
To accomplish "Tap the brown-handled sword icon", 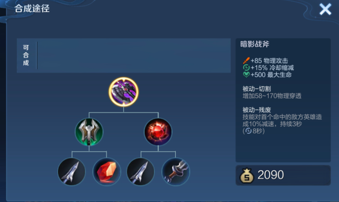I will pos(175,171).
